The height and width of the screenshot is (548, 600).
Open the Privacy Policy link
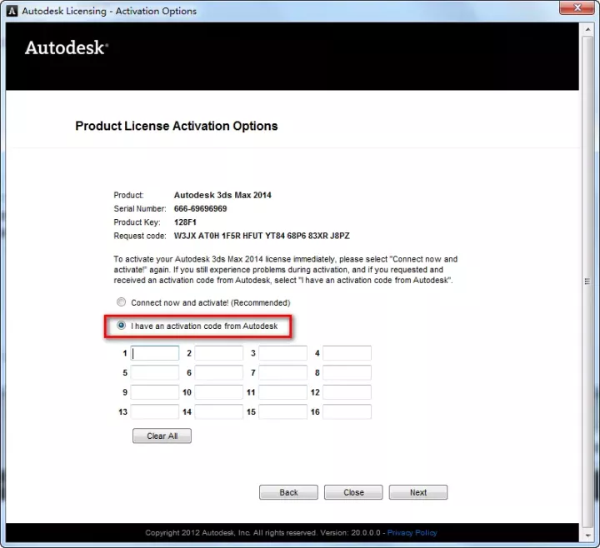coord(412,533)
